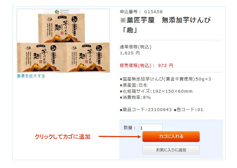Click the 国産無添加芋けんぴ 50g×3 description line
This screenshot has height=168, width=237.
(x=165, y=79)
